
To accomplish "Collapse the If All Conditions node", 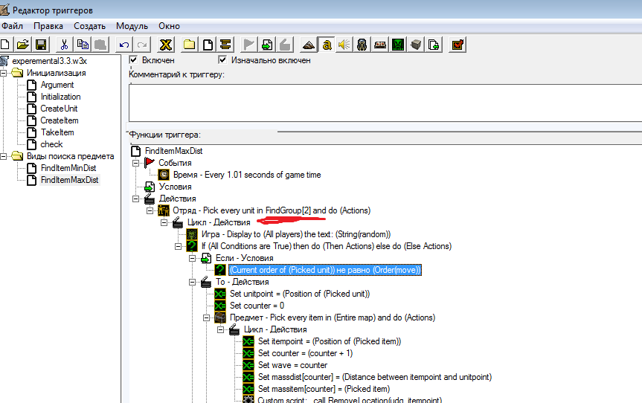I will point(178,246).
